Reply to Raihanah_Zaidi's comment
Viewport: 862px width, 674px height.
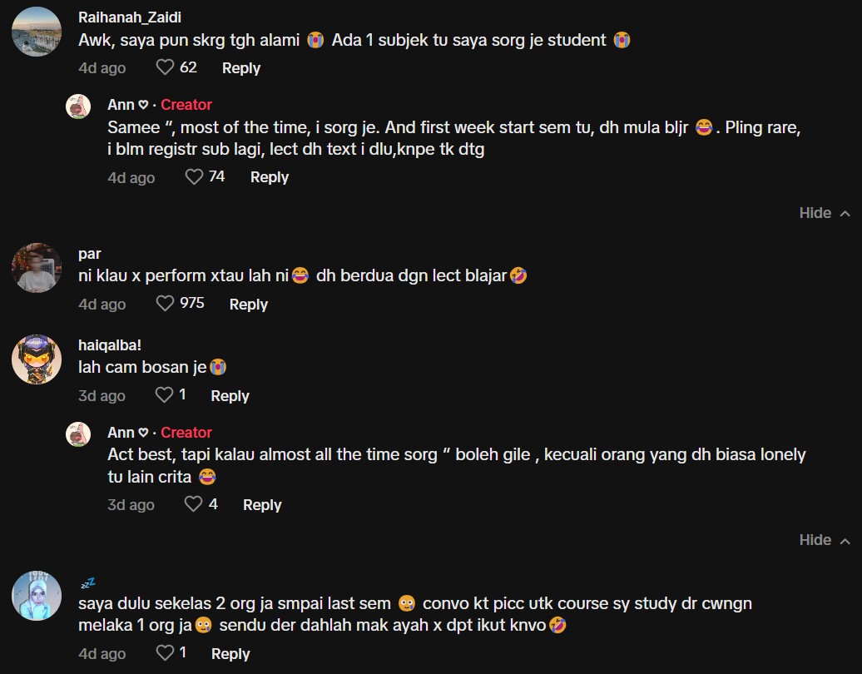click(x=241, y=68)
